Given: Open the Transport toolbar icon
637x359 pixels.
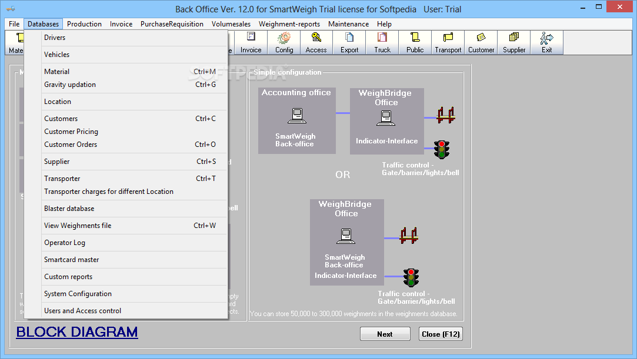Looking at the screenshot, I should point(448,42).
